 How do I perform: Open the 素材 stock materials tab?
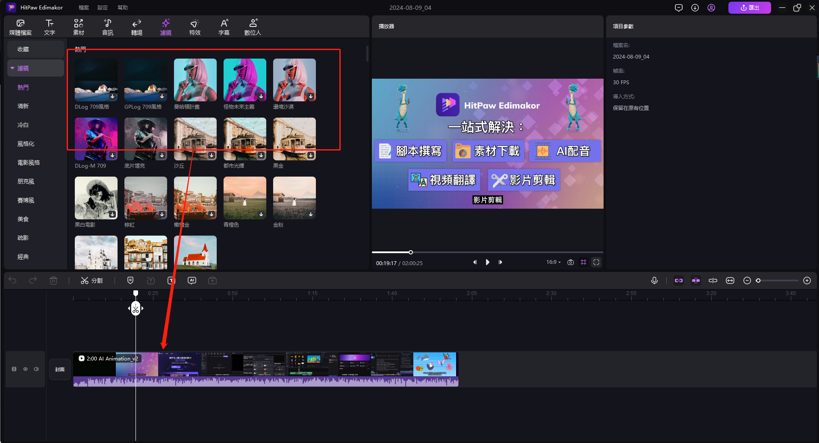point(79,27)
